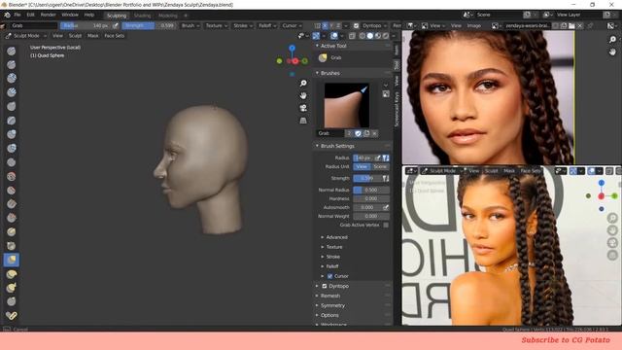Toggle X axis symmetry in header
This screenshot has height=350, width=622.
325,25
